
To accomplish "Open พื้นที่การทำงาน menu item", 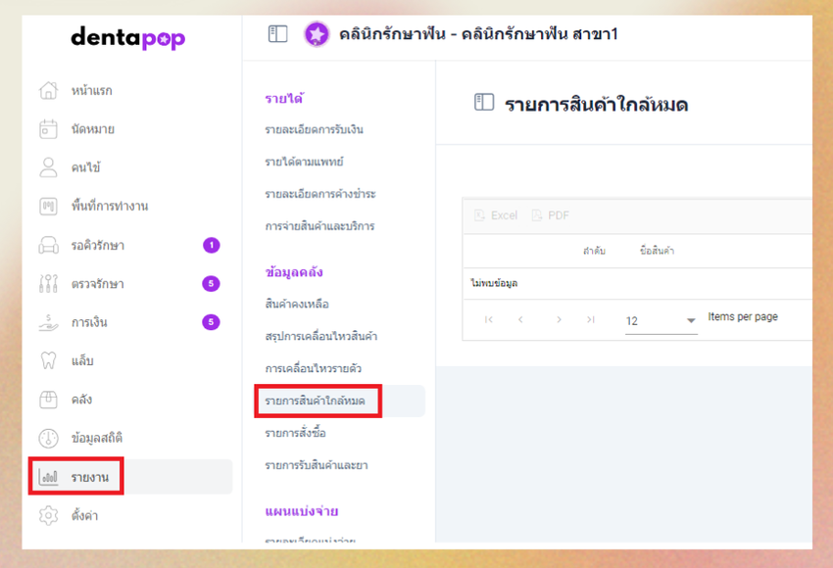I will [110, 206].
